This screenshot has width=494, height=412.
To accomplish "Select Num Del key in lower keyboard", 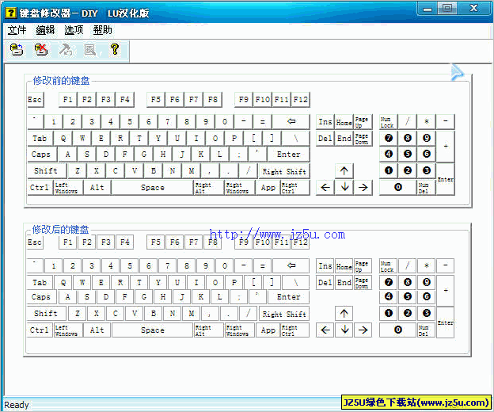I will 427,330.
